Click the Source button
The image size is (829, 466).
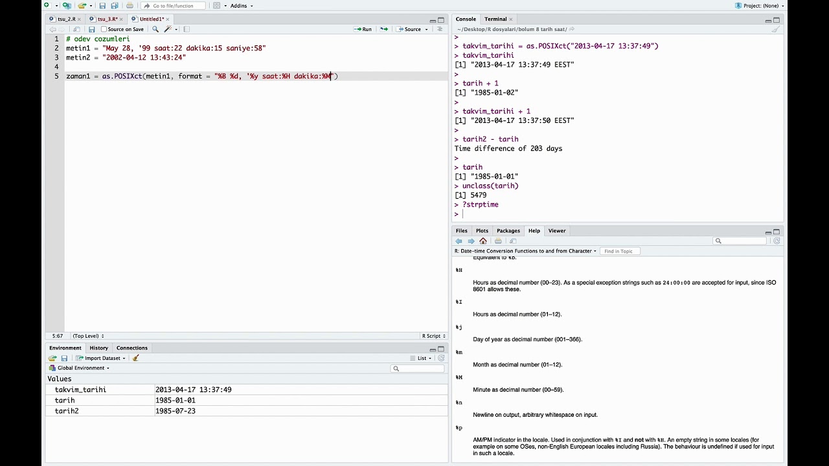click(409, 29)
